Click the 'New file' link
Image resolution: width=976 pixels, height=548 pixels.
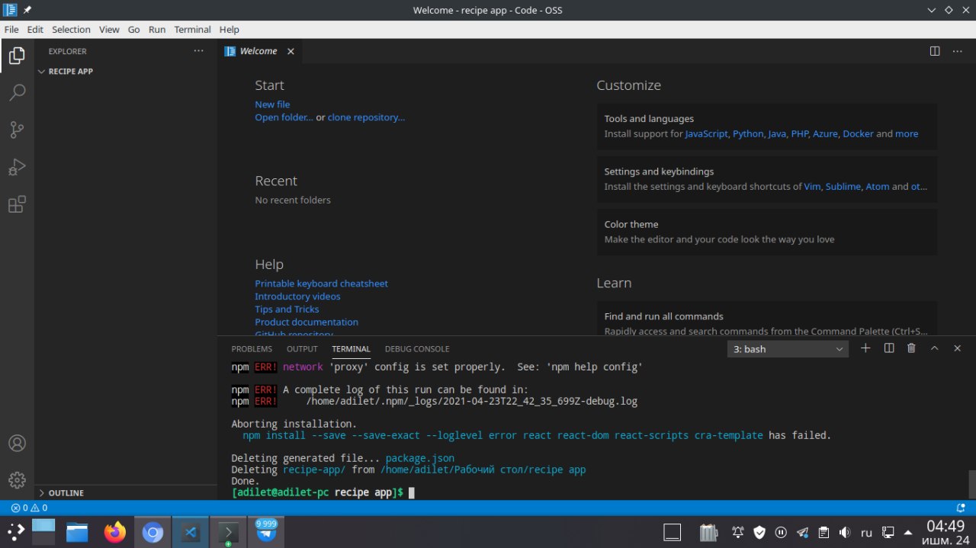point(272,104)
